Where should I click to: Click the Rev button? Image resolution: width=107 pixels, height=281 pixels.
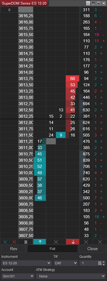pyautogui.click(x=14, y=249)
